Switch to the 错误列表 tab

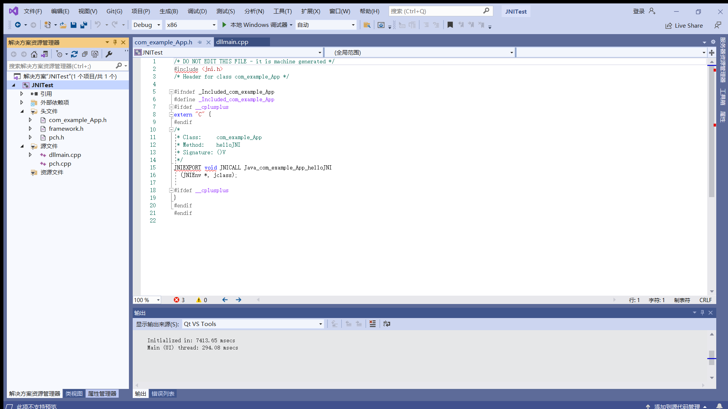[163, 393]
